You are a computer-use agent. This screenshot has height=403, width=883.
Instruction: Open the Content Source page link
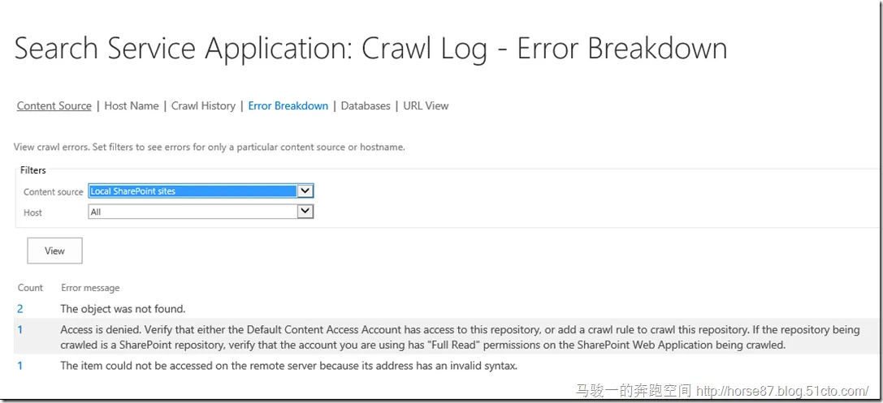click(54, 106)
